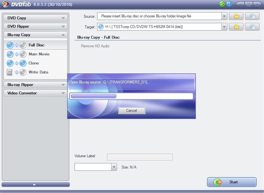The width and height of the screenshot is (264, 193).
Task: Click the green arrow icon on Start button
Action: click(x=218, y=182)
